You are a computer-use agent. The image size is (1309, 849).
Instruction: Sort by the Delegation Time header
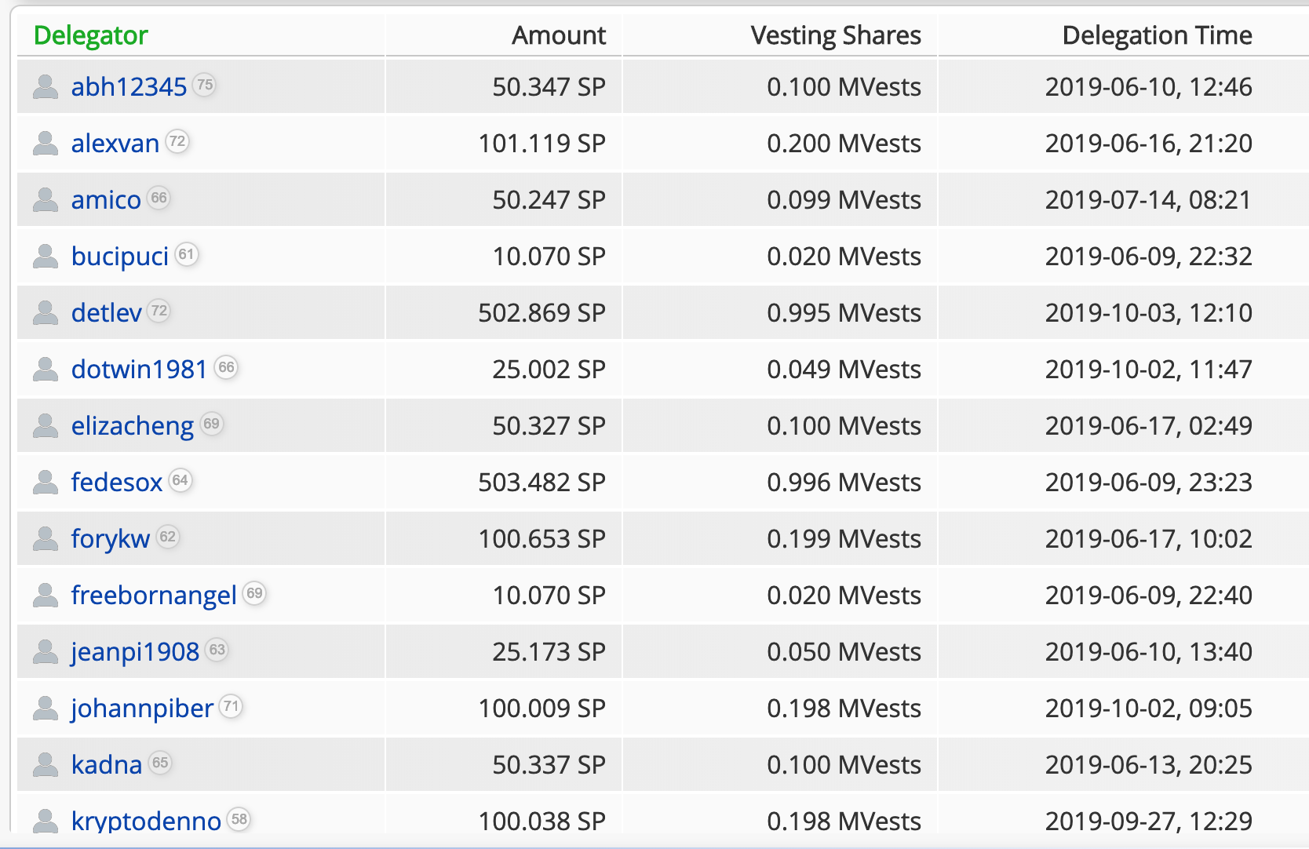[x=1156, y=35]
